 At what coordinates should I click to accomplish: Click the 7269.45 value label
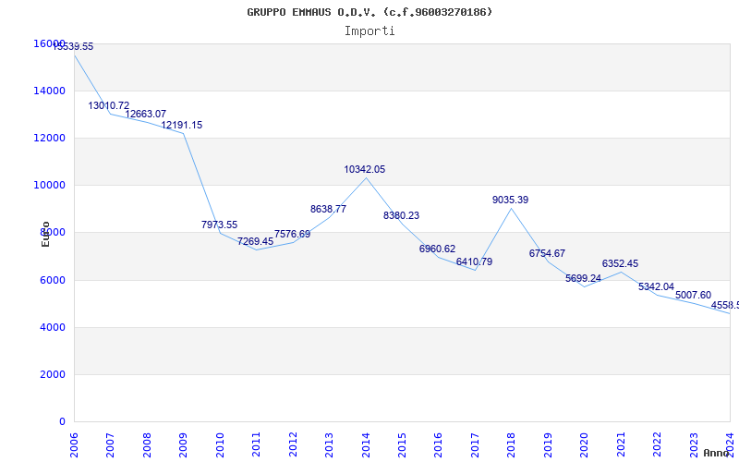tap(256, 241)
